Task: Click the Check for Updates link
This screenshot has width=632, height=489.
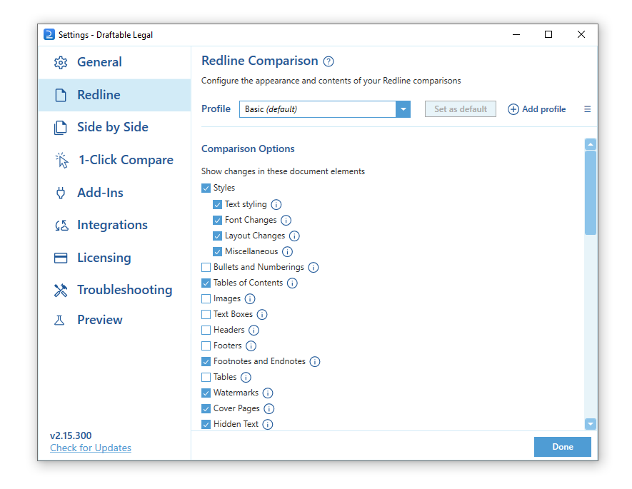Action: (91, 448)
